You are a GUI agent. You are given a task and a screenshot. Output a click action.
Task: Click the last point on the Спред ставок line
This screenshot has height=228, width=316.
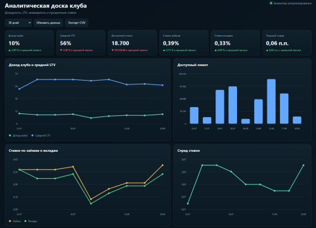click(x=303, y=165)
